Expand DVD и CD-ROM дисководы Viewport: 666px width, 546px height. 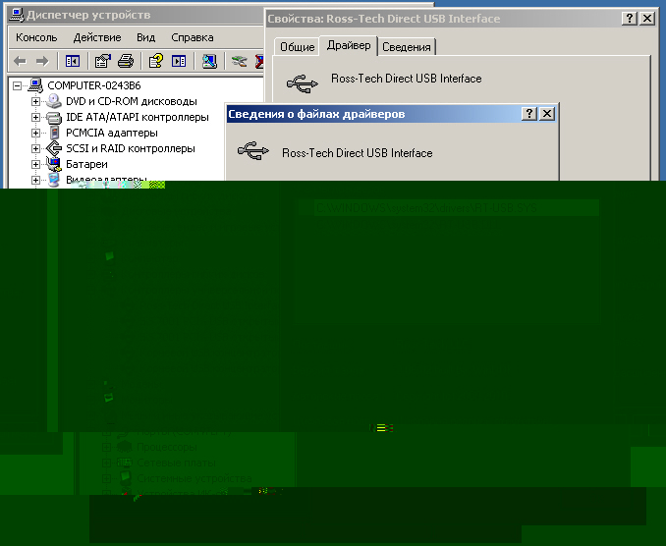click(35, 101)
